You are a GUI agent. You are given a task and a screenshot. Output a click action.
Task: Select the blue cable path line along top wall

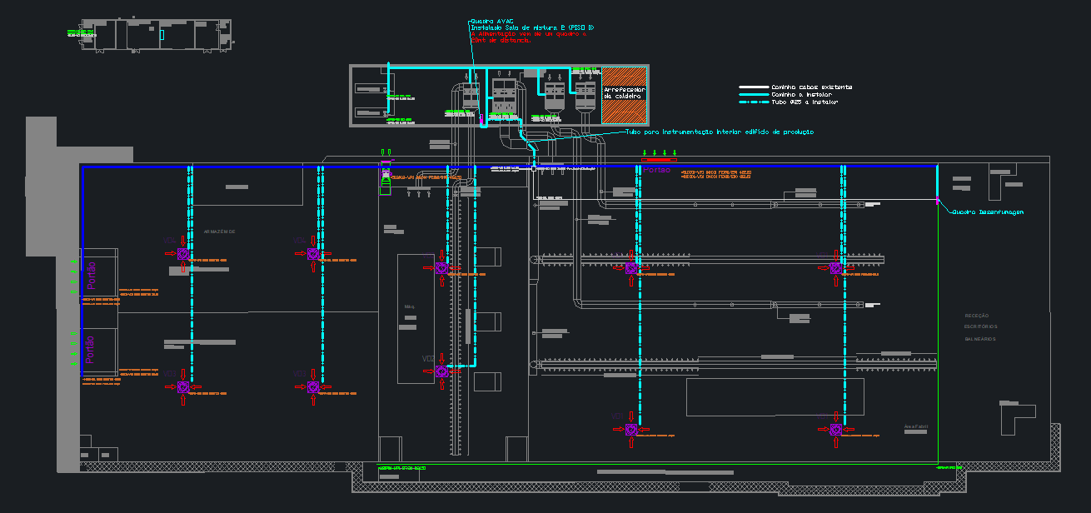509,167
